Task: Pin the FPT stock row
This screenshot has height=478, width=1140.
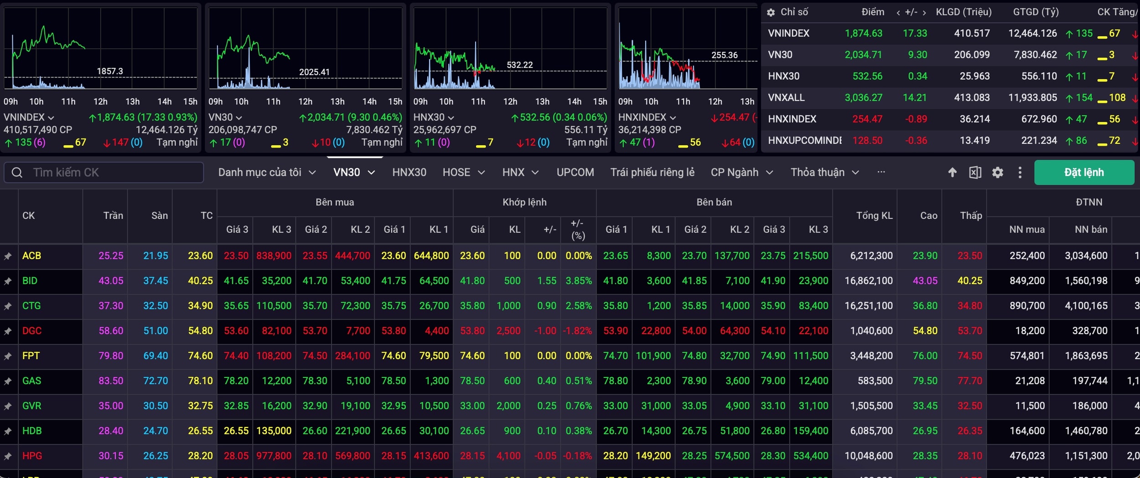Action: (8, 356)
